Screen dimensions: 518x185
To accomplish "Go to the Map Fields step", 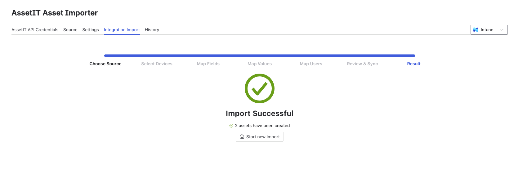I will pos(208,64).
